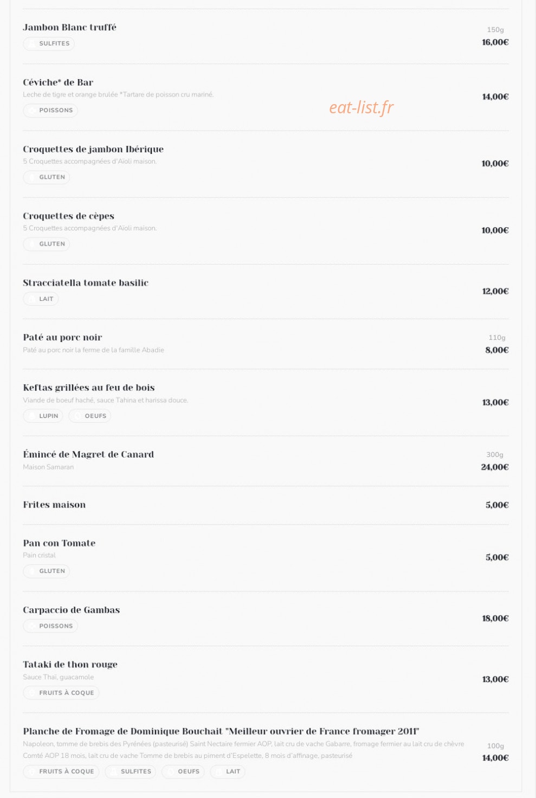The image size is (536, 798).
Task: Click the GLUTEN tag under Pan con Tomate
Action: coord(46,571)
